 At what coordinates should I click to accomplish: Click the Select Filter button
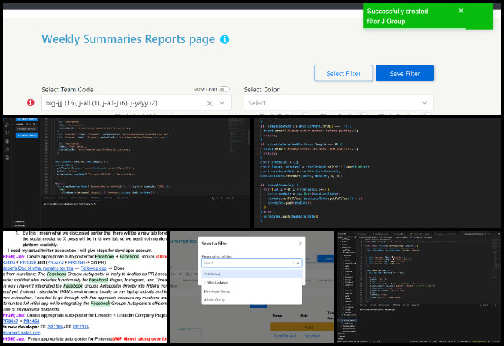(x=343, y=73)
